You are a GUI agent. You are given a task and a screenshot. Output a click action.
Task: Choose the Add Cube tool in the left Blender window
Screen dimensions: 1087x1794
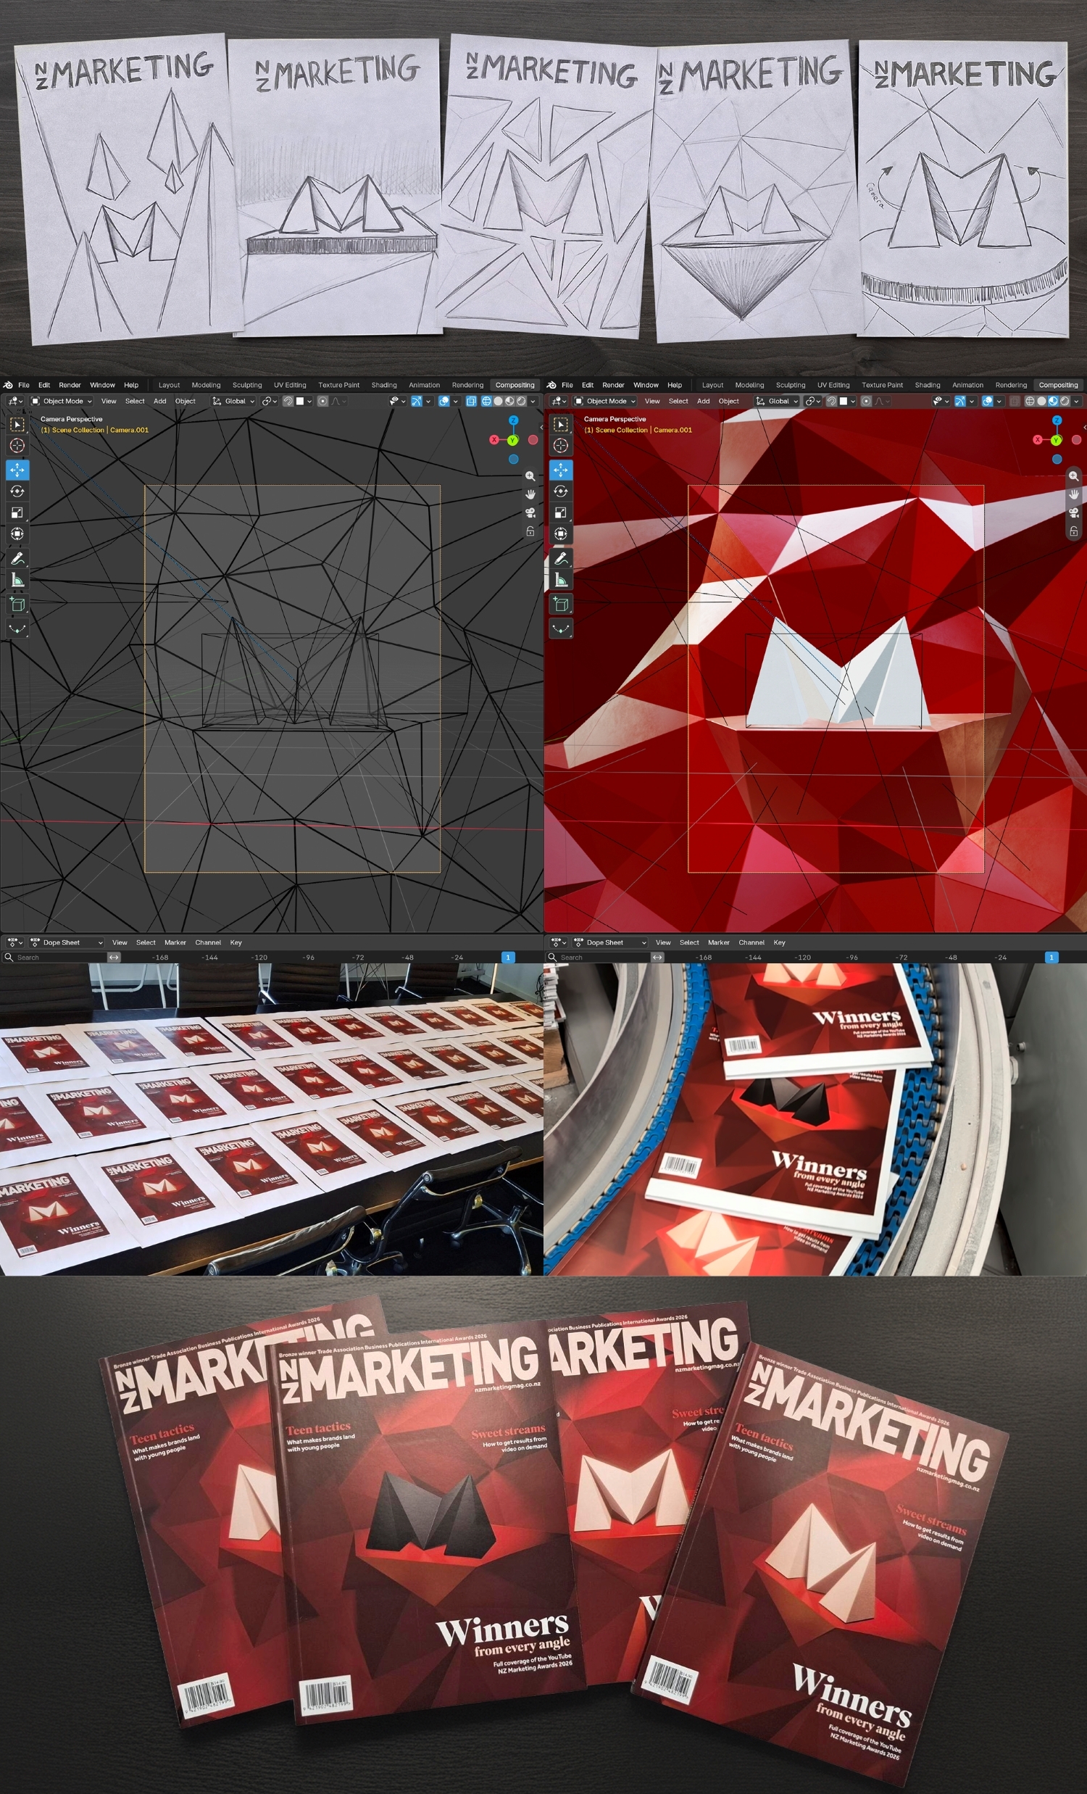tap(17, 605)
